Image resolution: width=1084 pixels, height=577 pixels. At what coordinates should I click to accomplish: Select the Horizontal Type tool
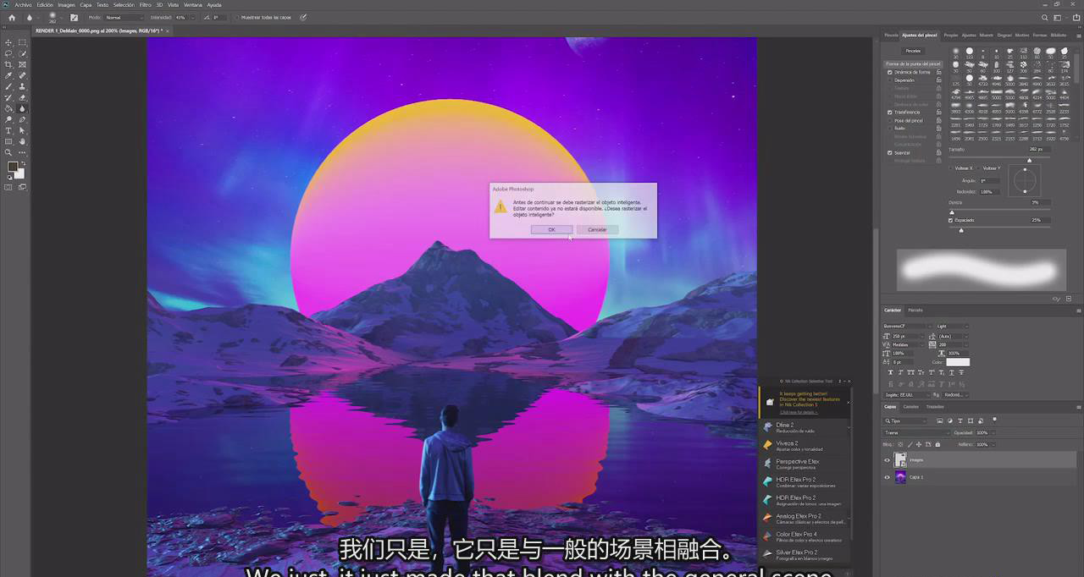click(x=9, y=130)
